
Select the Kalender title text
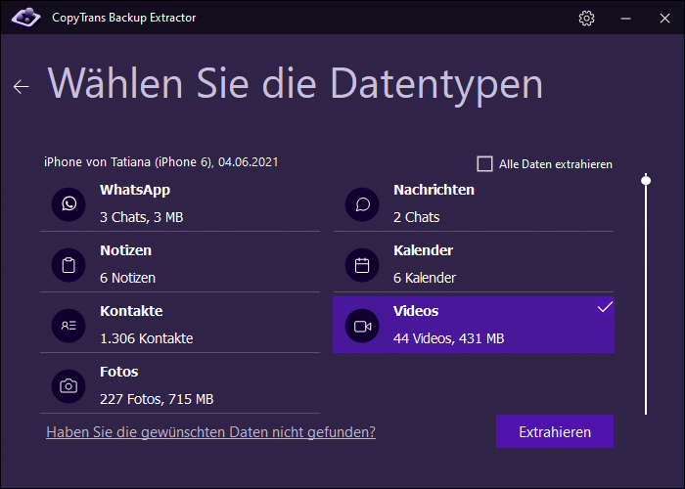(423, 250)
